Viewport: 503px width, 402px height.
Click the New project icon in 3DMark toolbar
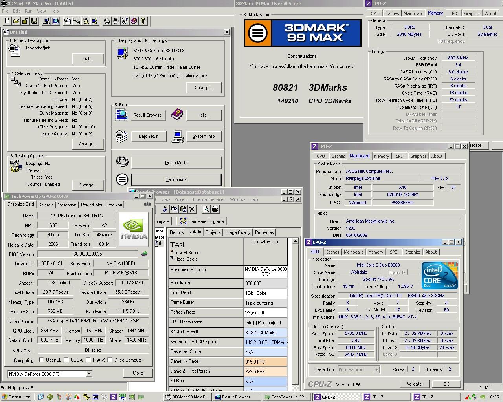[x=7, y=21]
